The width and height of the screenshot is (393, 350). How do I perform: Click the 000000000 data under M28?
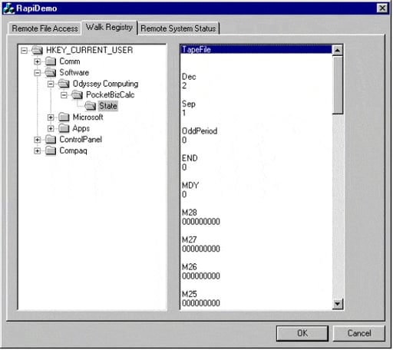(x=201, y=222)
